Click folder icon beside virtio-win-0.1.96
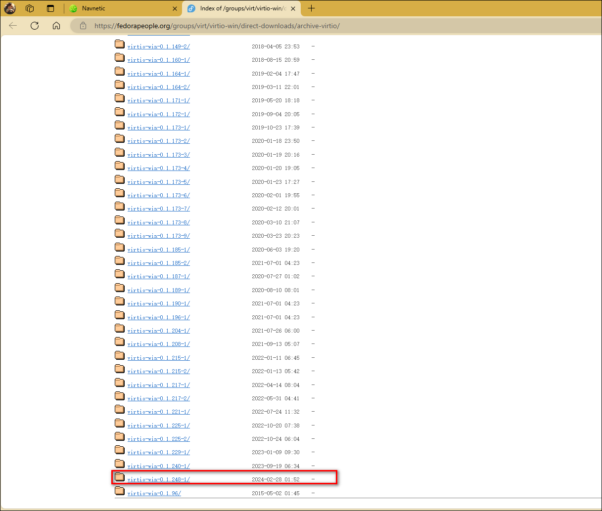This screenshot has height=511, width=602. tap(120, 491)
